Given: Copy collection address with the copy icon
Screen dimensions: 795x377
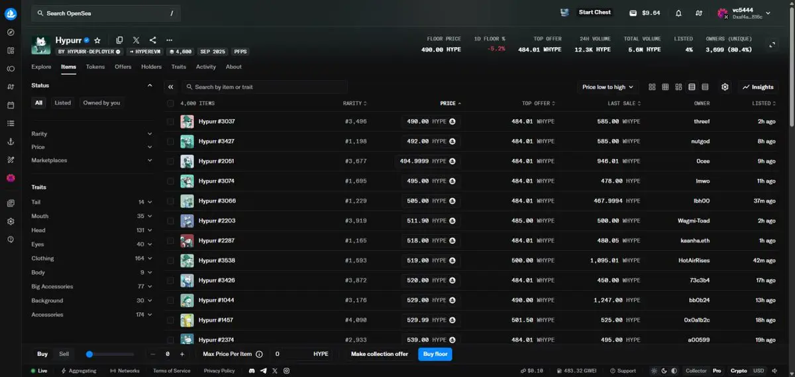Looking at the screenshot, I should click(119, 40).
